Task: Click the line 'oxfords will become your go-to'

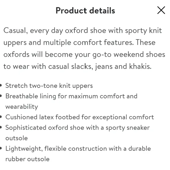Action: click(x=84, y=55)
